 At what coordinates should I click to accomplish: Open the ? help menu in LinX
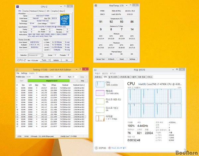click(37, 73)
